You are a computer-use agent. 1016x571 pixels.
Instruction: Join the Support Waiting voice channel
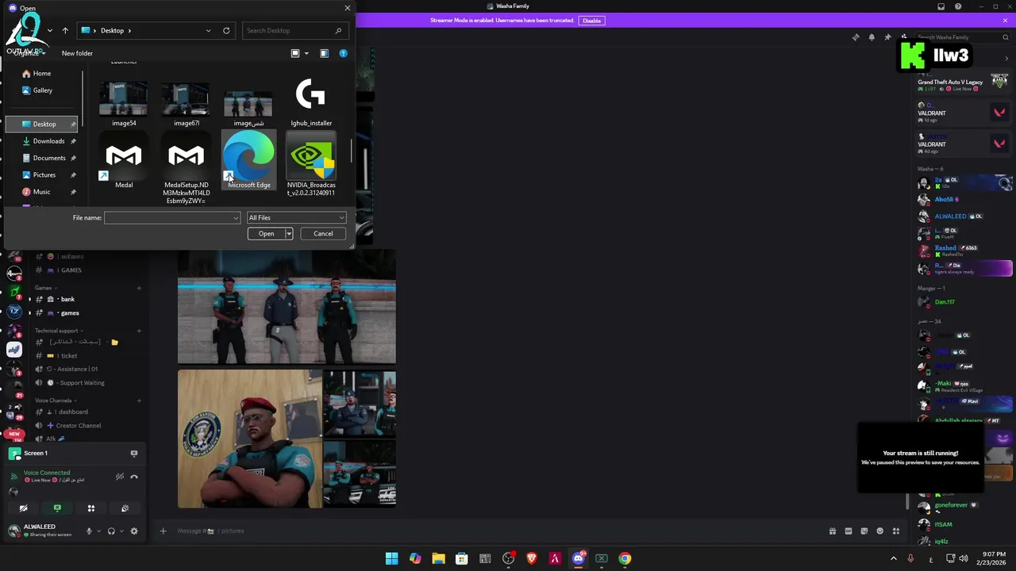tap(82, 382)
